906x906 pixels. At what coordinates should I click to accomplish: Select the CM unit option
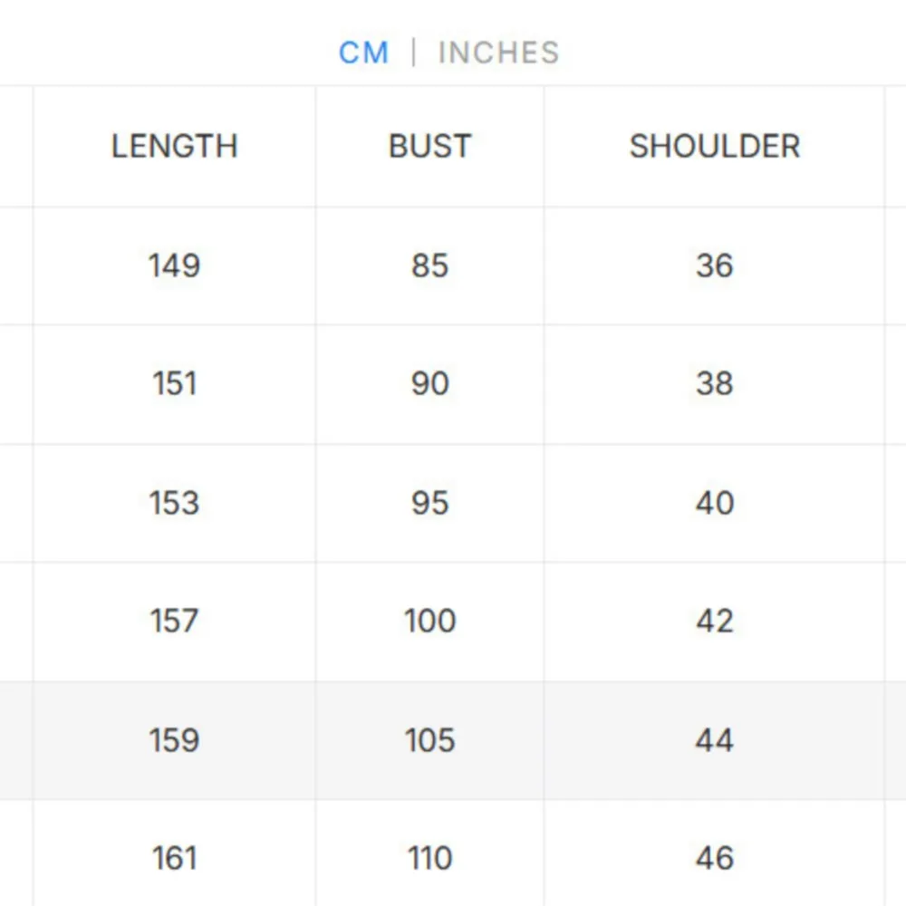pos(364,53)
